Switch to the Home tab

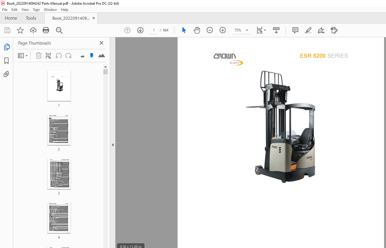coord(11,18)
